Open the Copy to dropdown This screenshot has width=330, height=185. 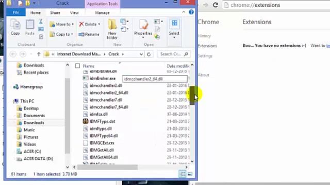[61, 34]
